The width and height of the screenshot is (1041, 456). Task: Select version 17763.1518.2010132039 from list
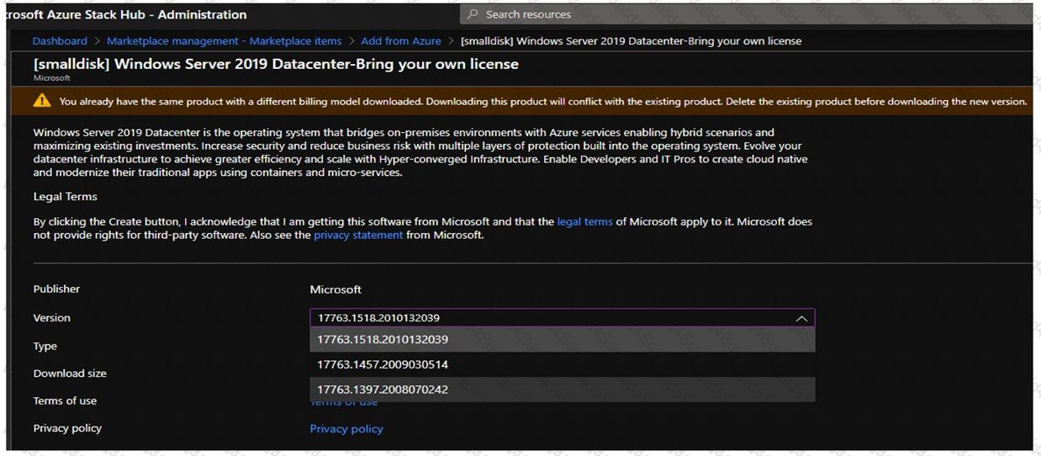point(563,339)
